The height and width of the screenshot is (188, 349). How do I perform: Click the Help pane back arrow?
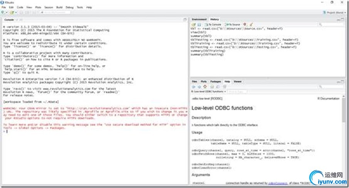coord(193,87)
